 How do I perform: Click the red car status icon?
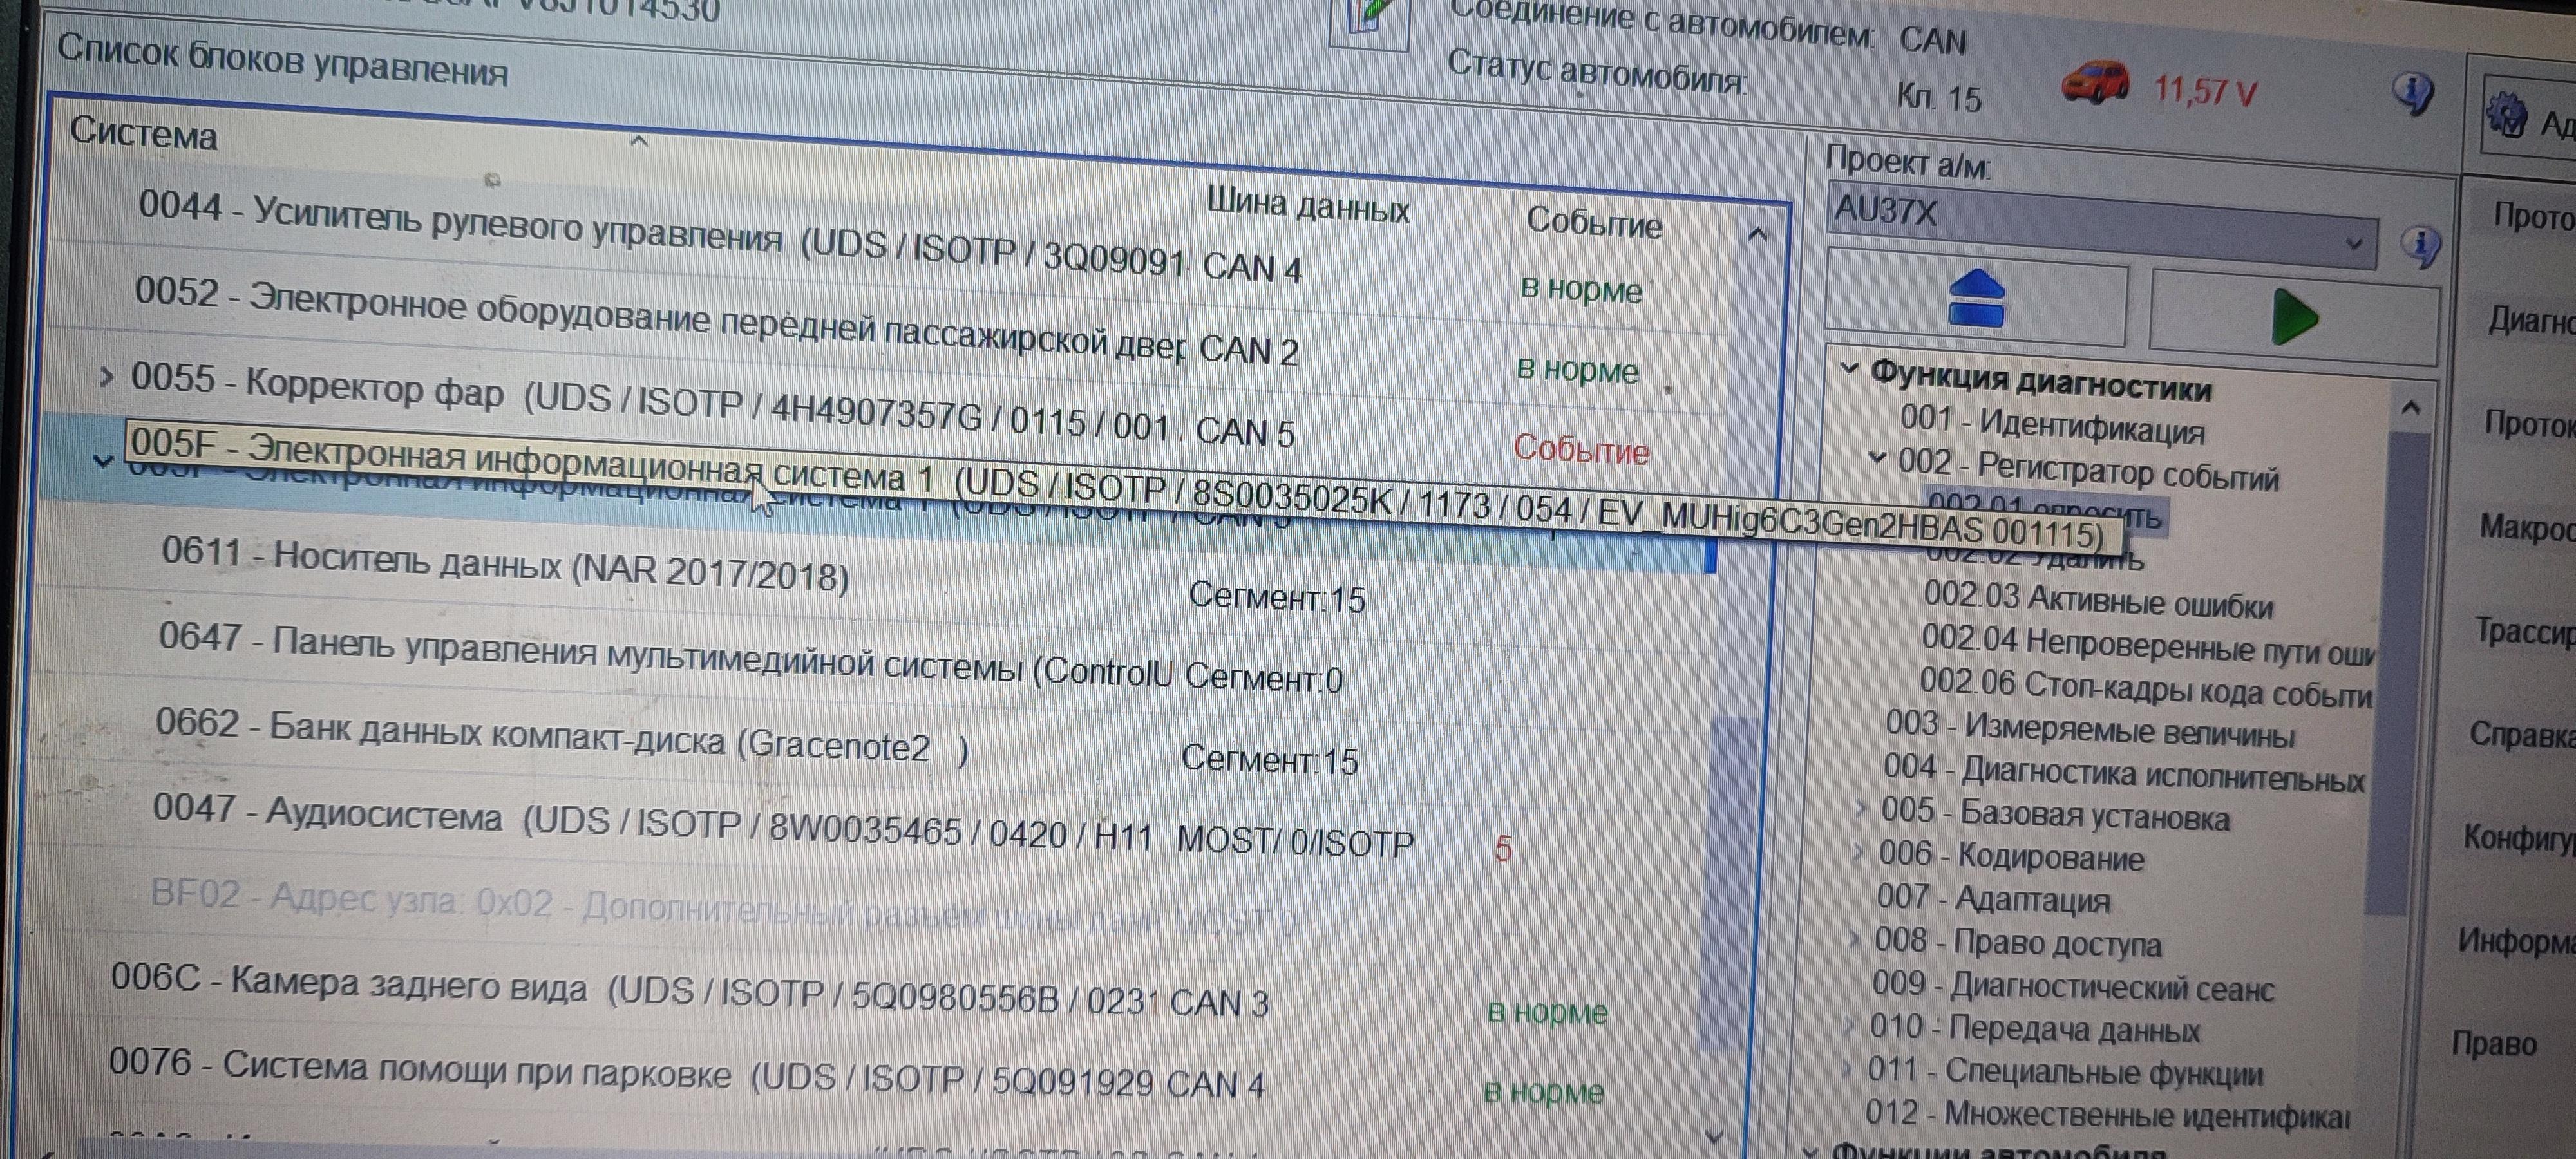2095,84
